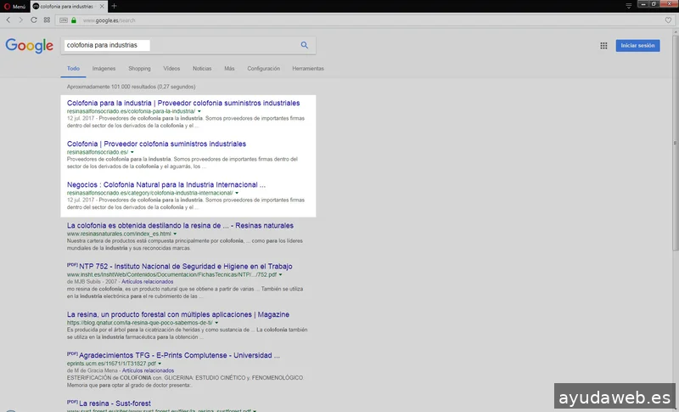Click the green security padlock icon
The height and width of the screenshot is (412, 679).
point(74,20)
